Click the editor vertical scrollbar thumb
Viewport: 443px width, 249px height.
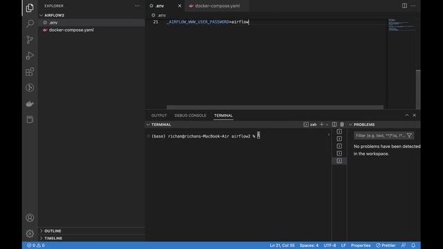(418, 89)
